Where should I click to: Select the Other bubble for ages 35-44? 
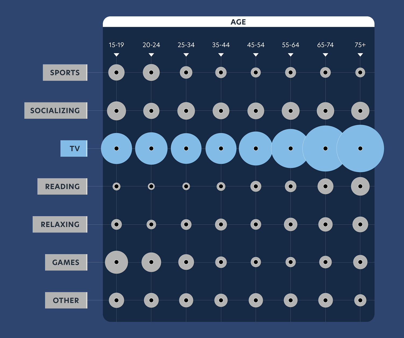(x=221, y=300)
